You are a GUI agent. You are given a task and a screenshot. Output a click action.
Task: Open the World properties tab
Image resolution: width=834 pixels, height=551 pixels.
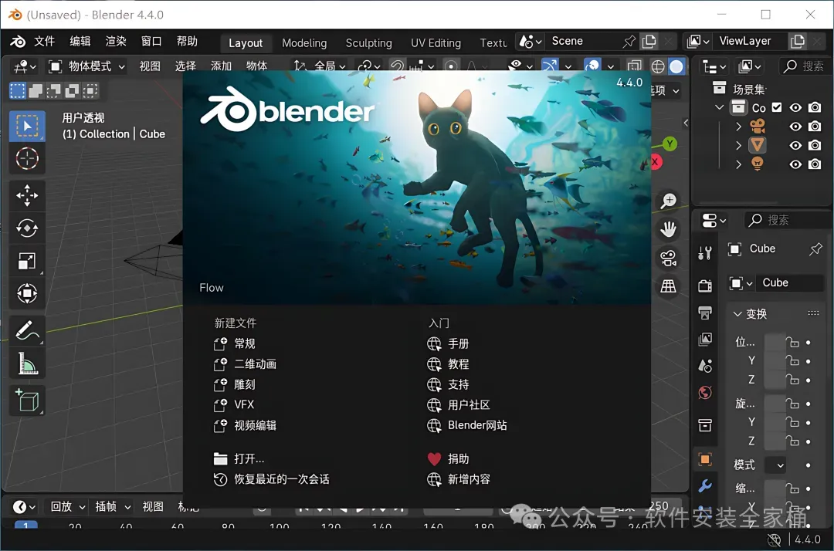705,393
